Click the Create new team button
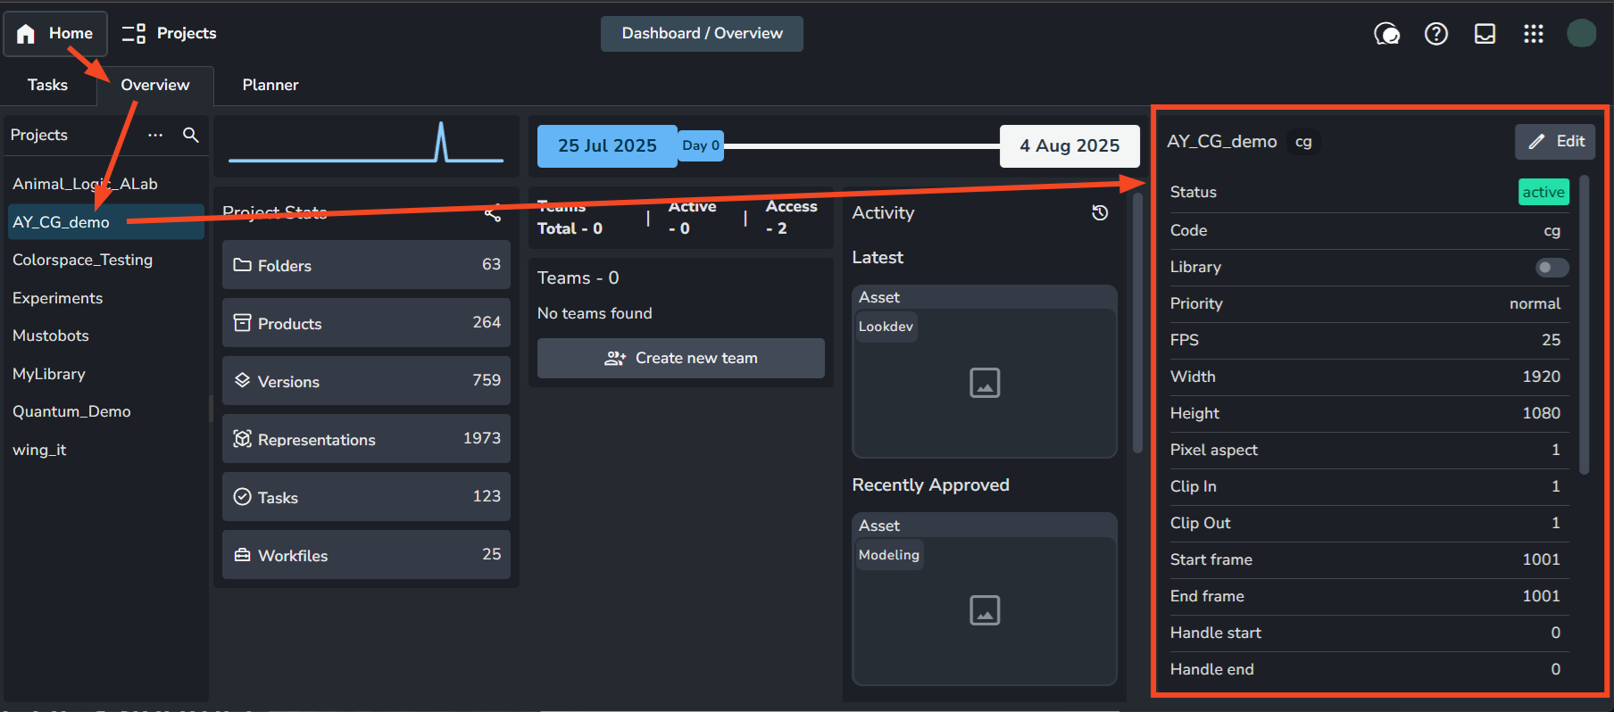The height and width of the screenshot is (712, 1614). click(x=681, y=358)
